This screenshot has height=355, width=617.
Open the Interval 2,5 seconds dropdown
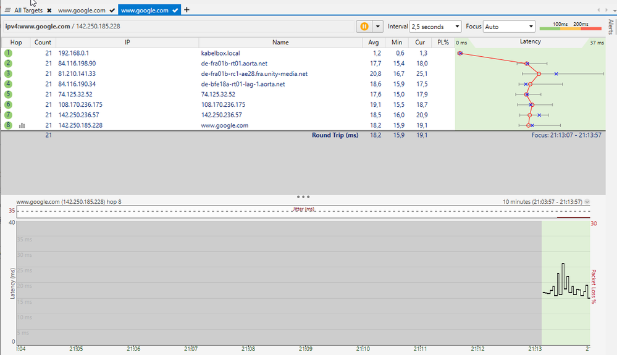click(435, 27)
